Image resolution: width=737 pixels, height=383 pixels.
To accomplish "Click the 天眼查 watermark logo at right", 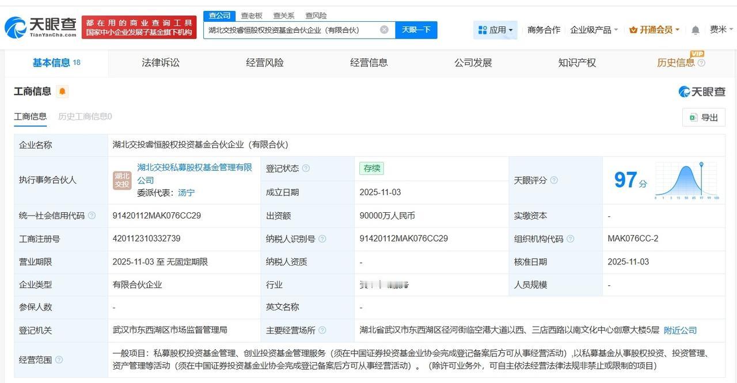I will (x=702, y=91).
